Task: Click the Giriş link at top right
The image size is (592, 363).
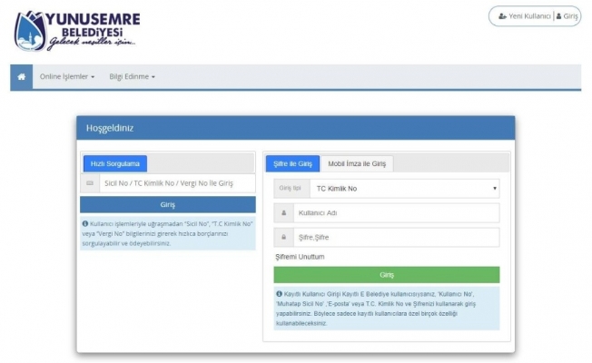Action: pyautogui.click(x=567, y=16)
